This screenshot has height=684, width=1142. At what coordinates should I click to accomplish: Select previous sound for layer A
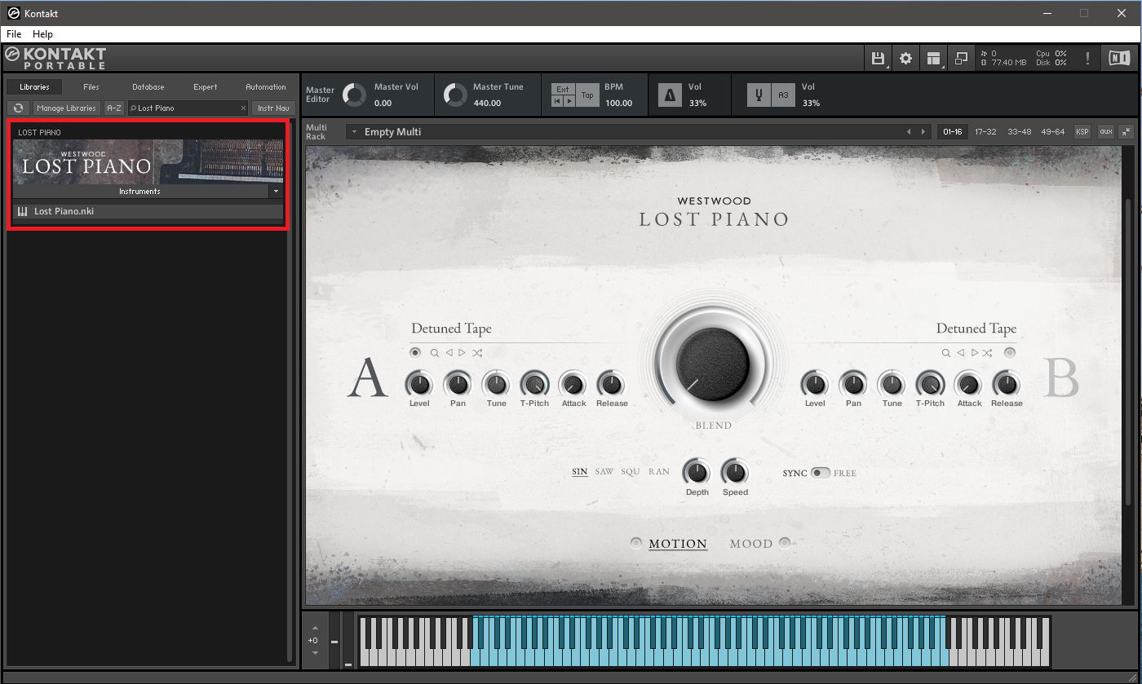click(449, 353)
